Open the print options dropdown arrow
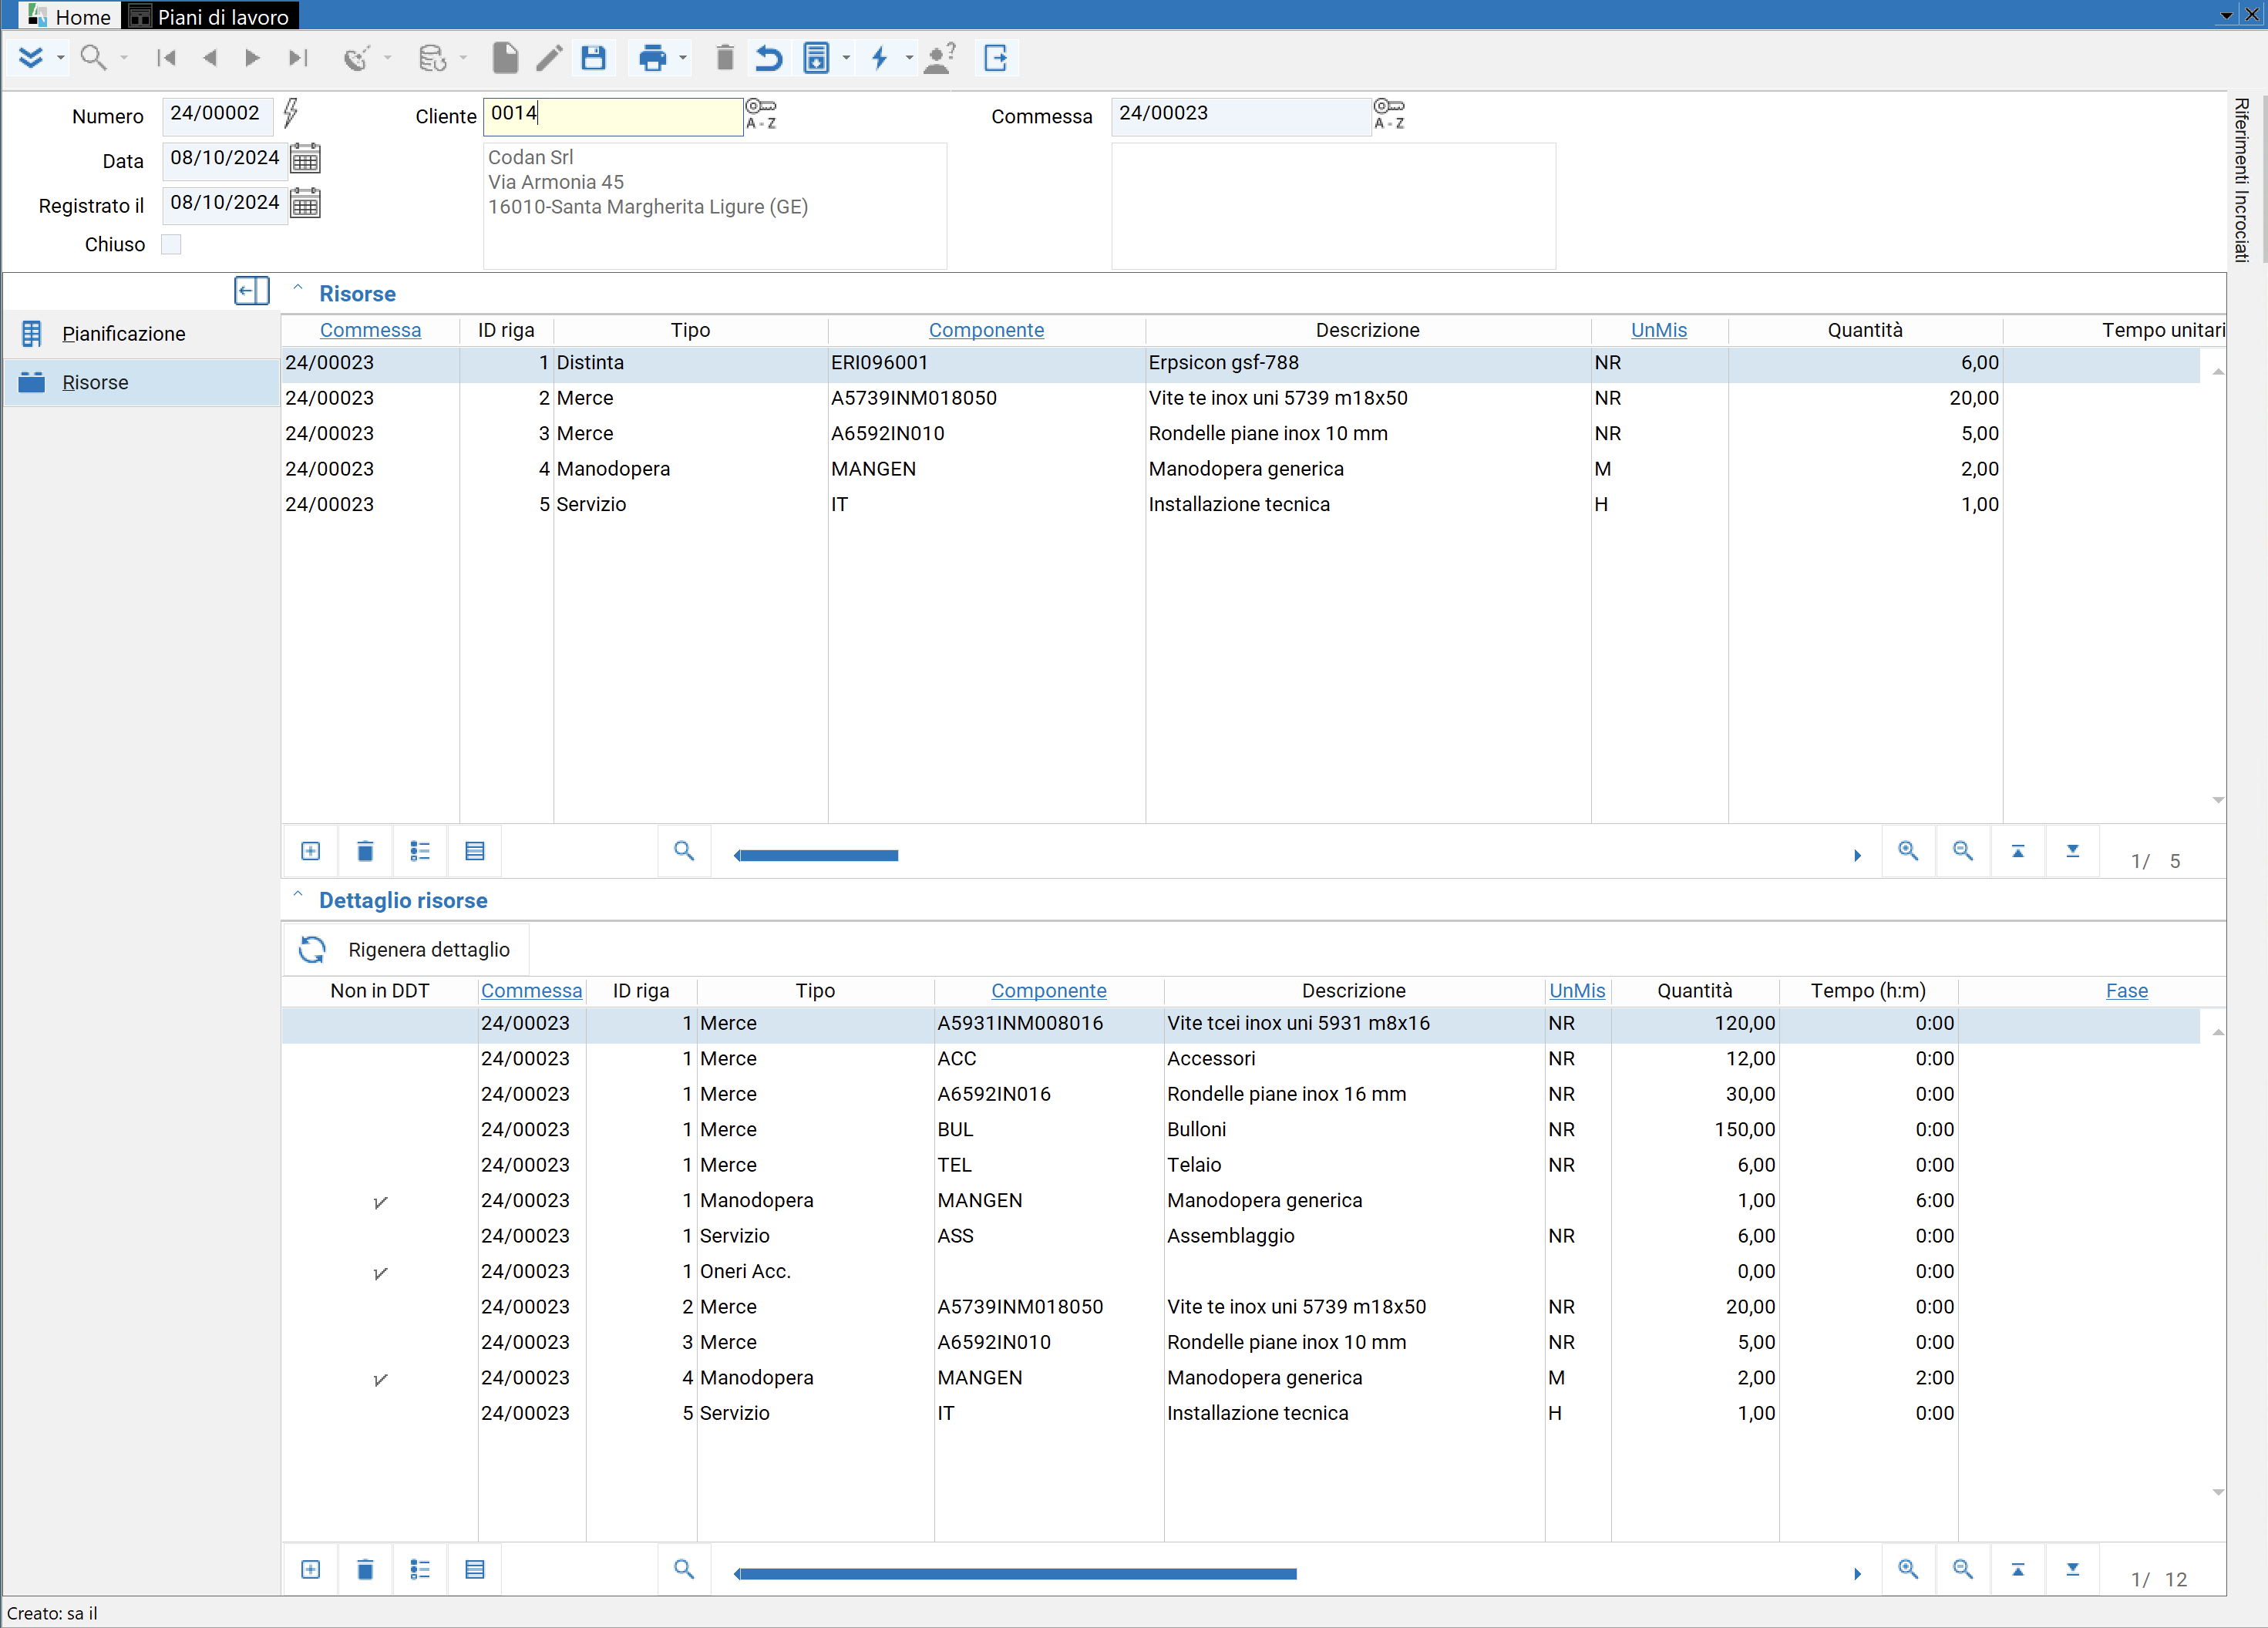 683,58
